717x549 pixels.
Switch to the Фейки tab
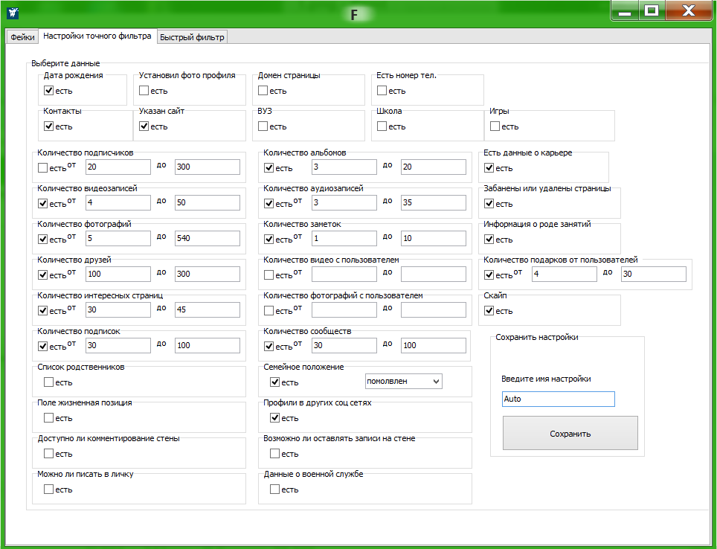tap(21, 37)
